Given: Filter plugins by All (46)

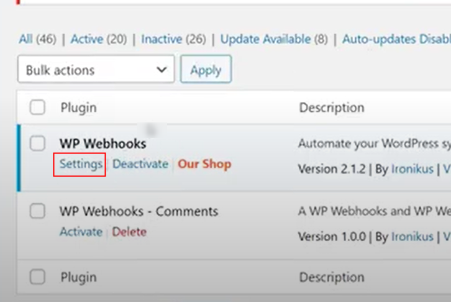Looking at the screenshot, I should click(x=38, y=39).
